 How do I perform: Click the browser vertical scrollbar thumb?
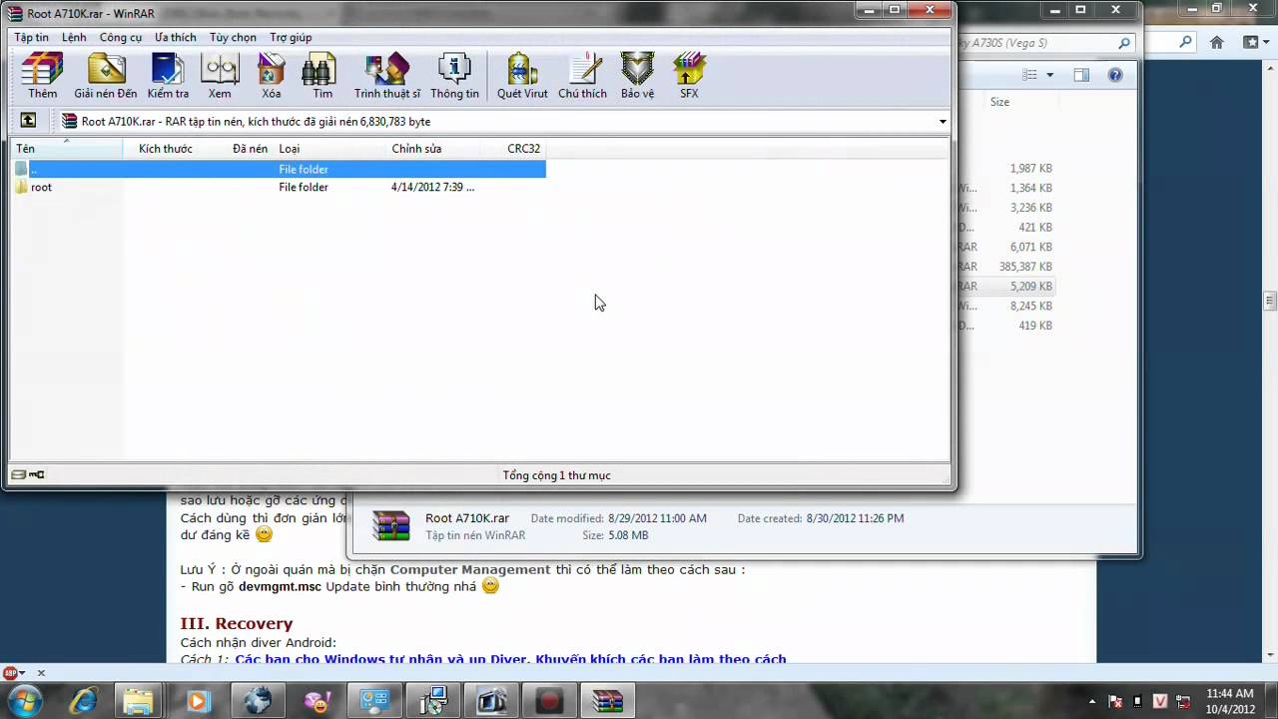coord(1270,301)
